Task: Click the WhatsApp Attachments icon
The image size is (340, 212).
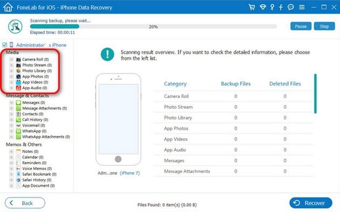Action: coord(19,137)
